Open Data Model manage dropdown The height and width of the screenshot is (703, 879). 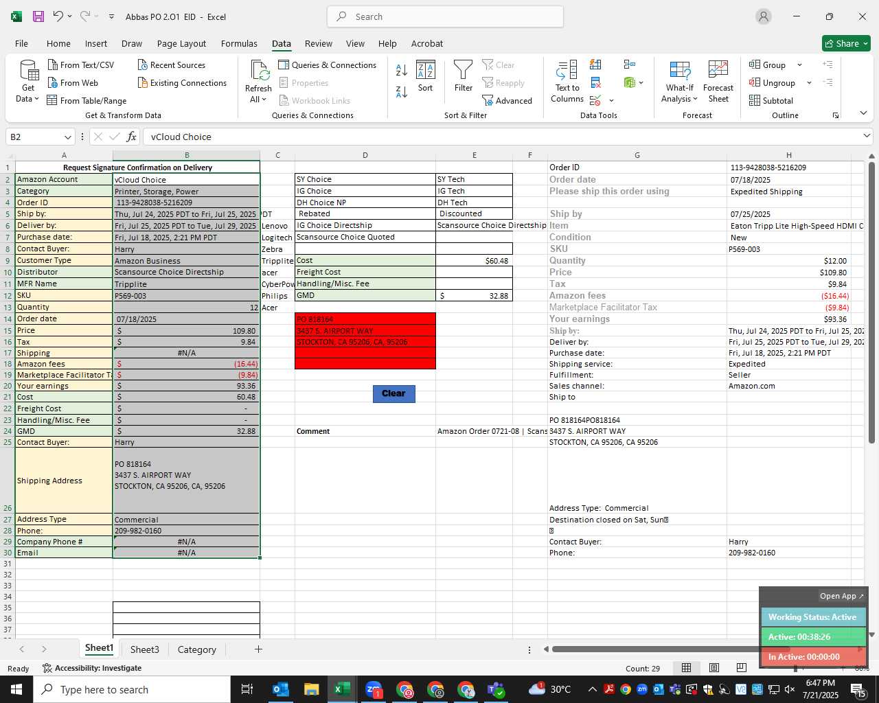(641, 82)
